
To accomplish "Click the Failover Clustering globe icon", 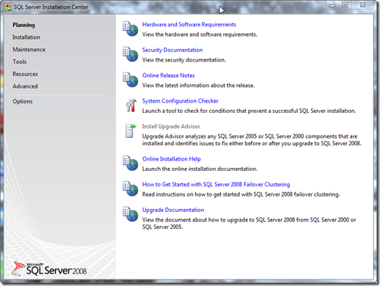I will click(x=131, y=188).
